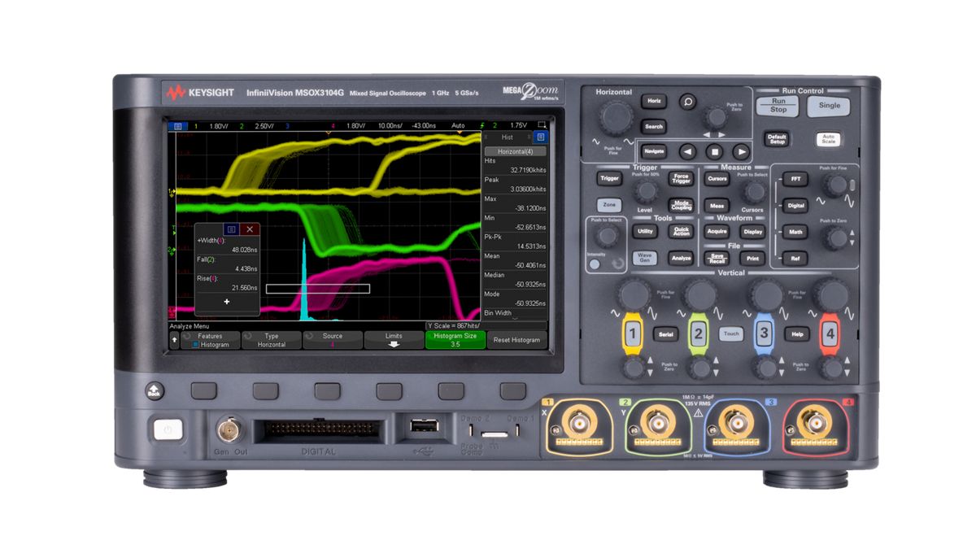Click the fourth softkey below Limits
Viewport: 976px width, 549px height.
coord(389,391)
